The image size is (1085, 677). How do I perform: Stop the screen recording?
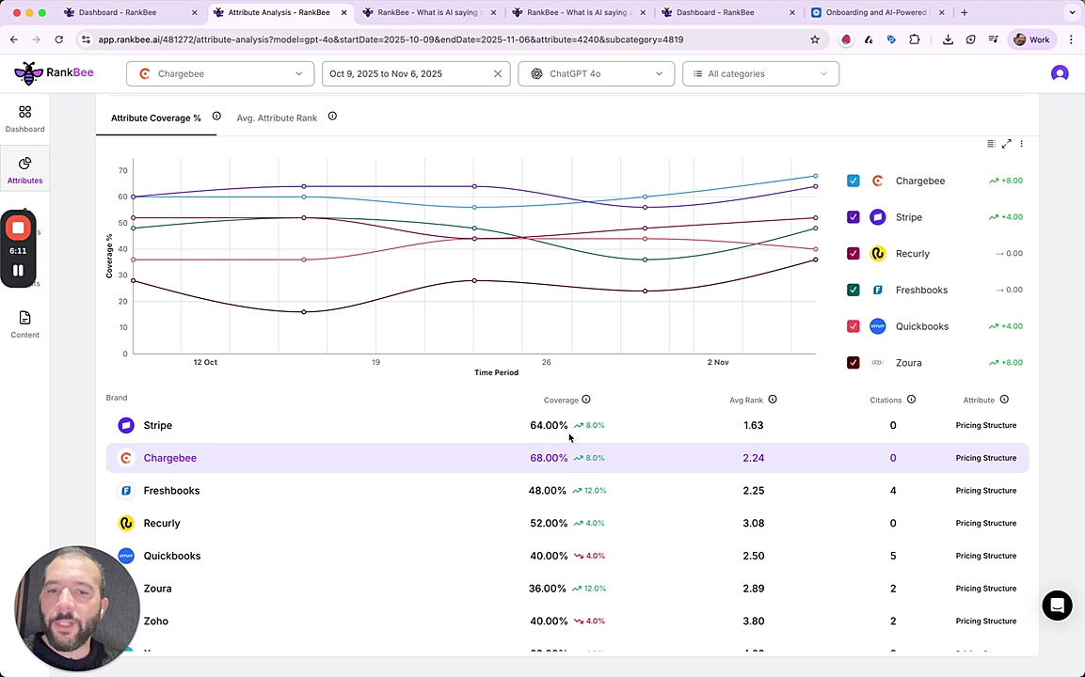pos(18,228)
